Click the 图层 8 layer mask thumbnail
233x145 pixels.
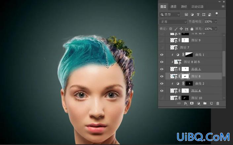pyautogui.click(x=185, y=76)
